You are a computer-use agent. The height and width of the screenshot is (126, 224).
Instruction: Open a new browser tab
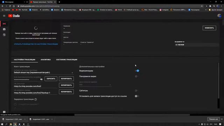pos(59,2)
